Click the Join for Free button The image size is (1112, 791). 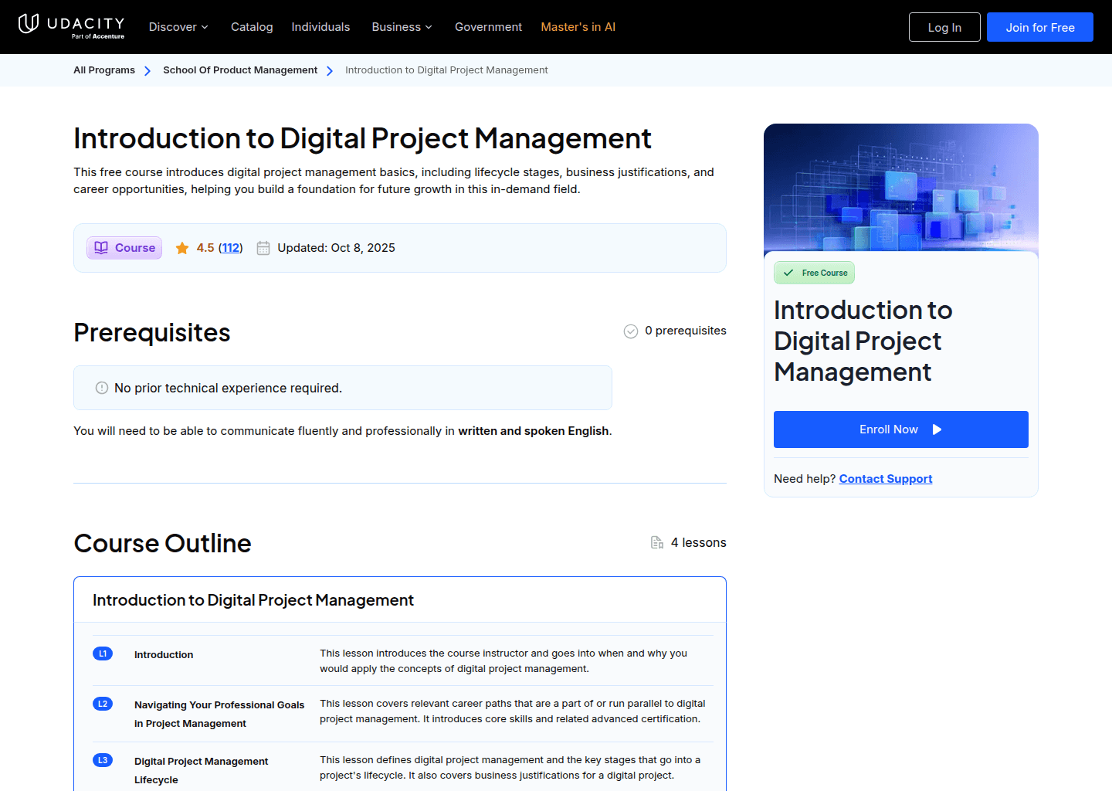[x=1039, y=26]
